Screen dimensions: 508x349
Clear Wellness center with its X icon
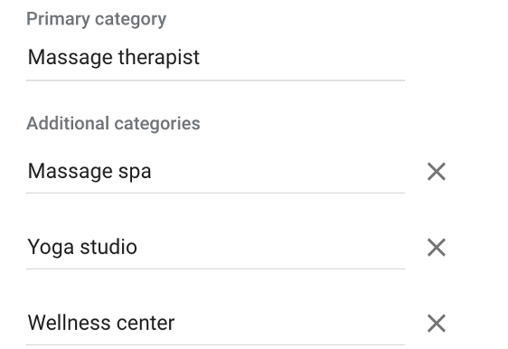(437, 323)
